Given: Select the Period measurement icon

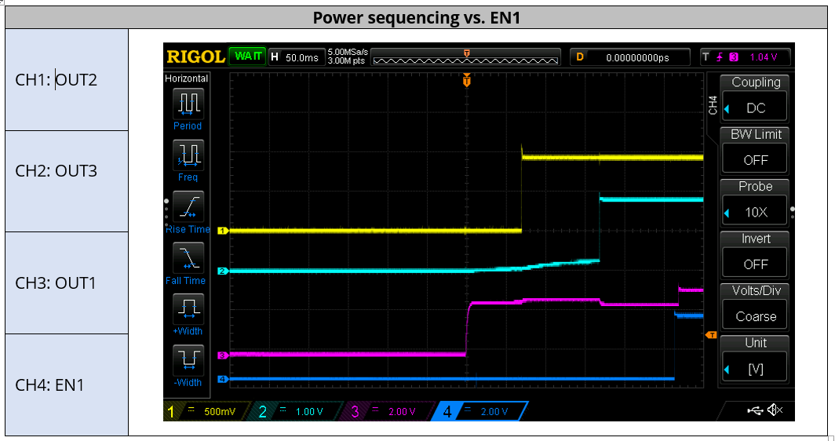Looking at the screenshot, I should tap(188, 104).
